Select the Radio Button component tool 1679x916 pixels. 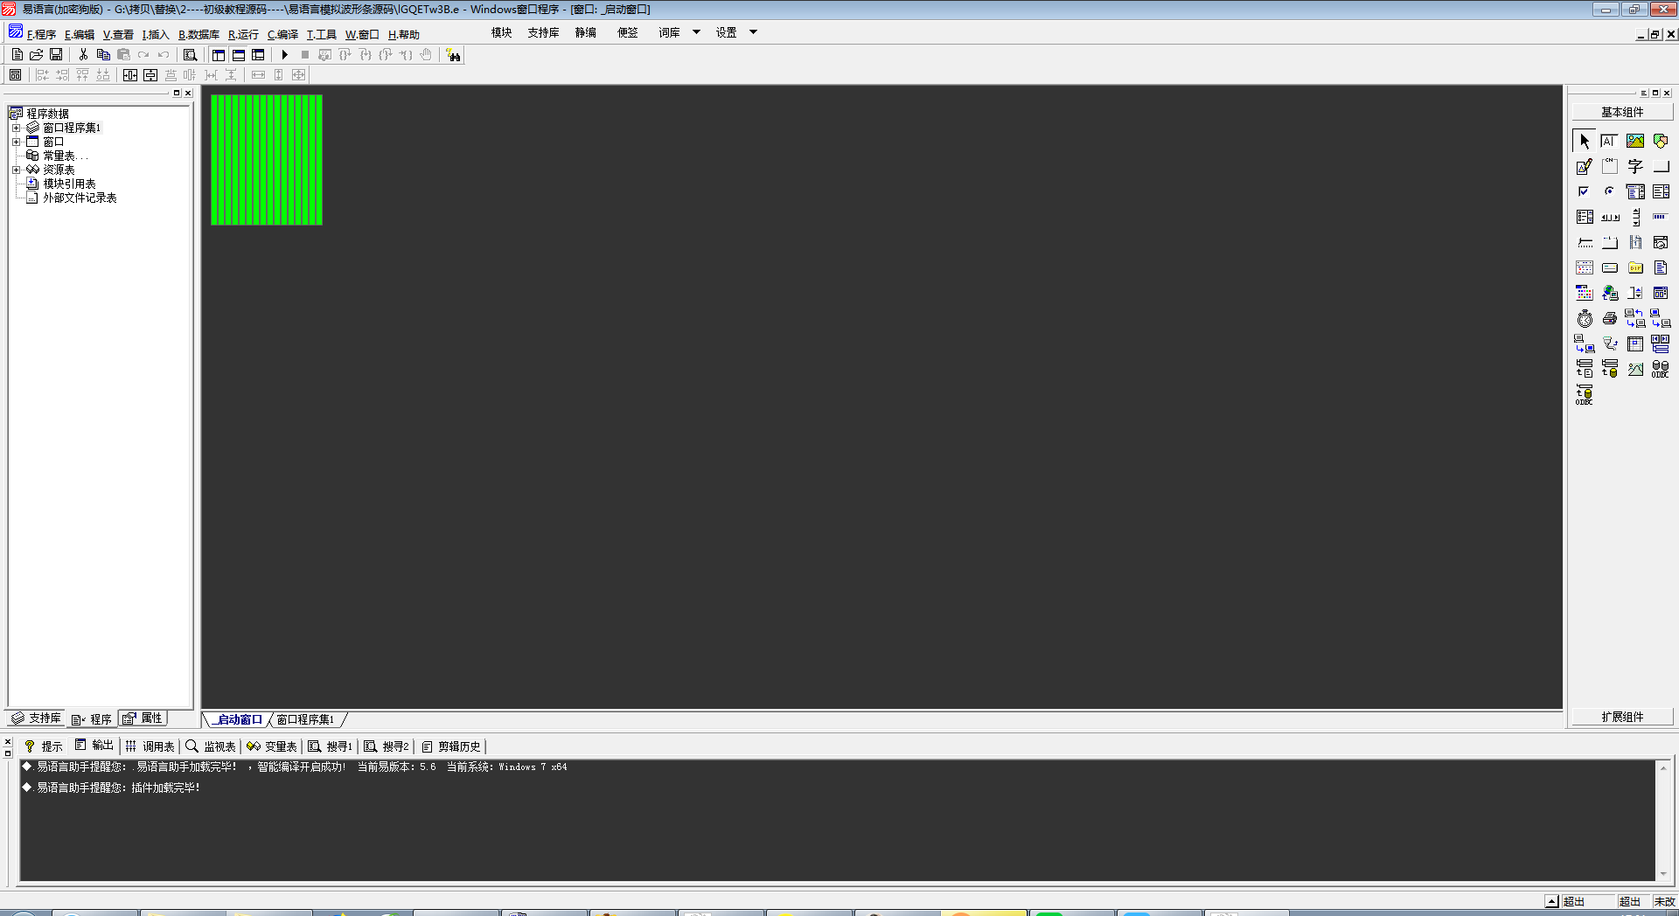pos(1609,191)
